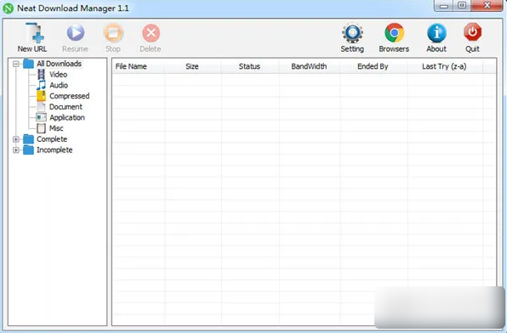The image size is (507, 333).
Task: Click the Application window icon
Action: (x=41, y=117)
